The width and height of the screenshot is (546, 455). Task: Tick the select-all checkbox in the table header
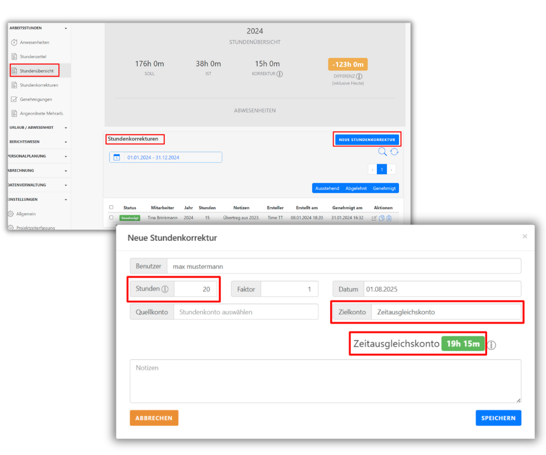point(111,207)
